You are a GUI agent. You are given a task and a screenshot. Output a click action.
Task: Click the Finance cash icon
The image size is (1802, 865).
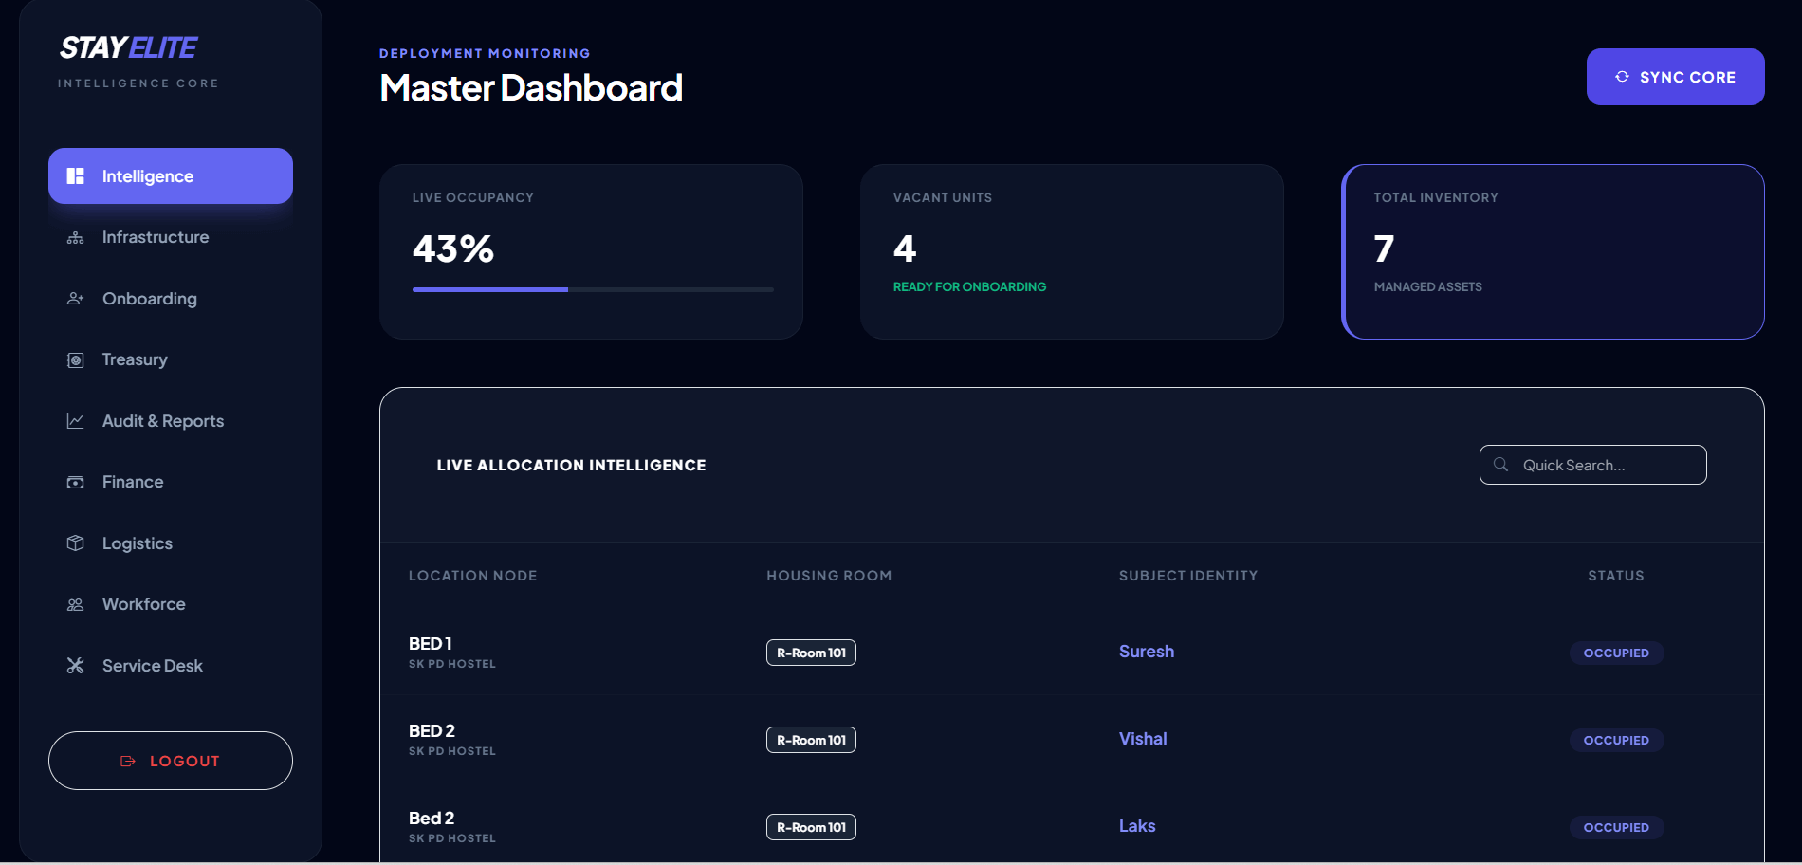[76, 483]
